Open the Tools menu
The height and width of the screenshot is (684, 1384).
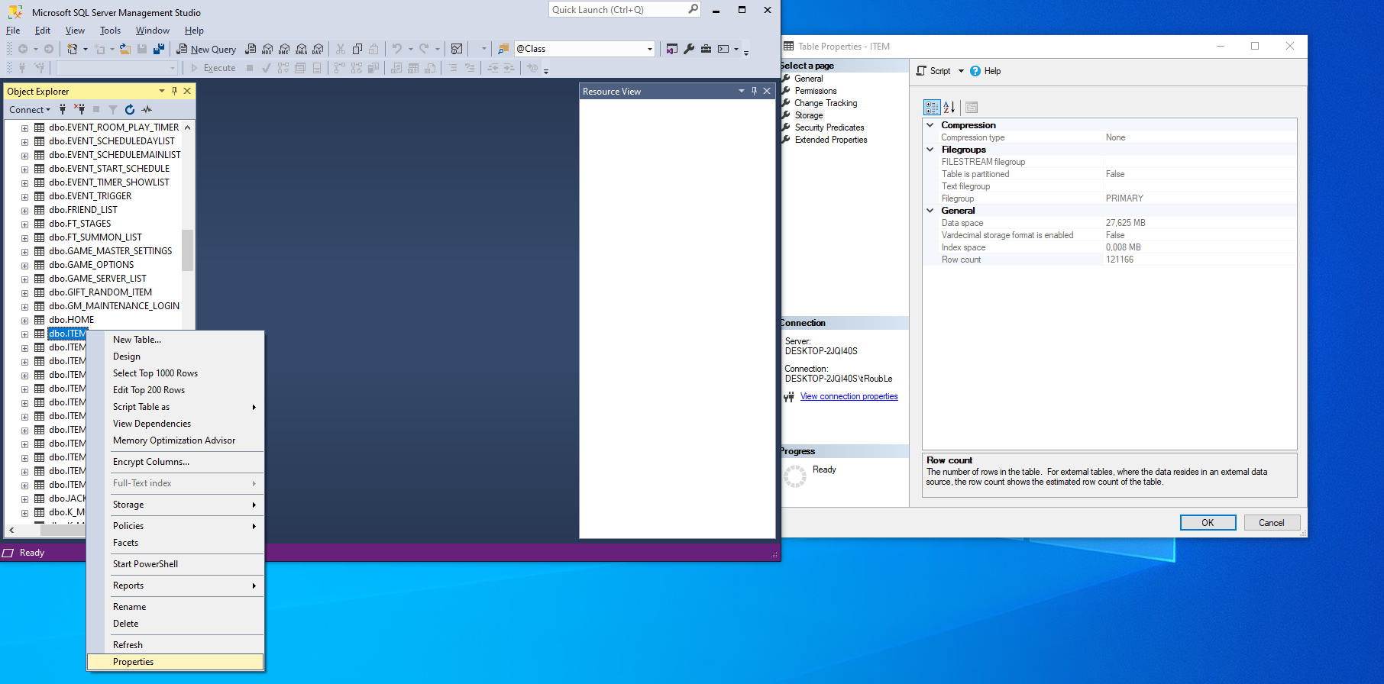pos(110,31)
